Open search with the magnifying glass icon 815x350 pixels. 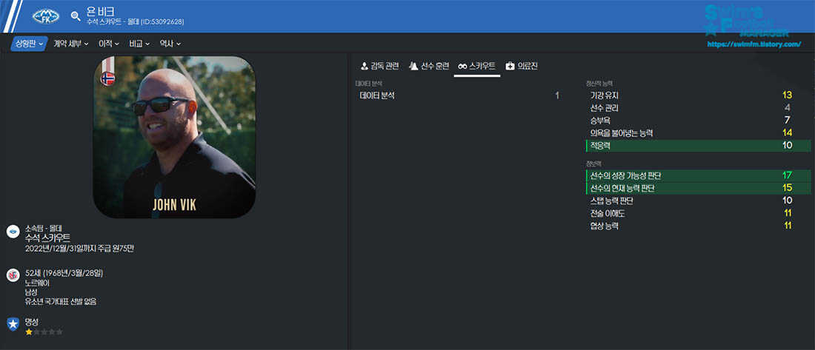point(76,16)
